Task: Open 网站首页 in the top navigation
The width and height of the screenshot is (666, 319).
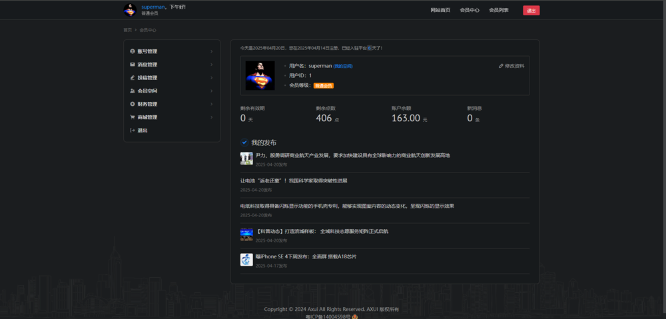Action: pyautogui.click(x=440, y=10)
